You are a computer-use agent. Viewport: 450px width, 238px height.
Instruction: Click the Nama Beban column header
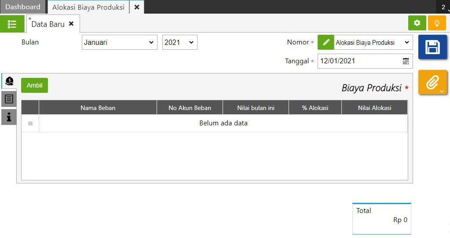click(x=98, y=108)
